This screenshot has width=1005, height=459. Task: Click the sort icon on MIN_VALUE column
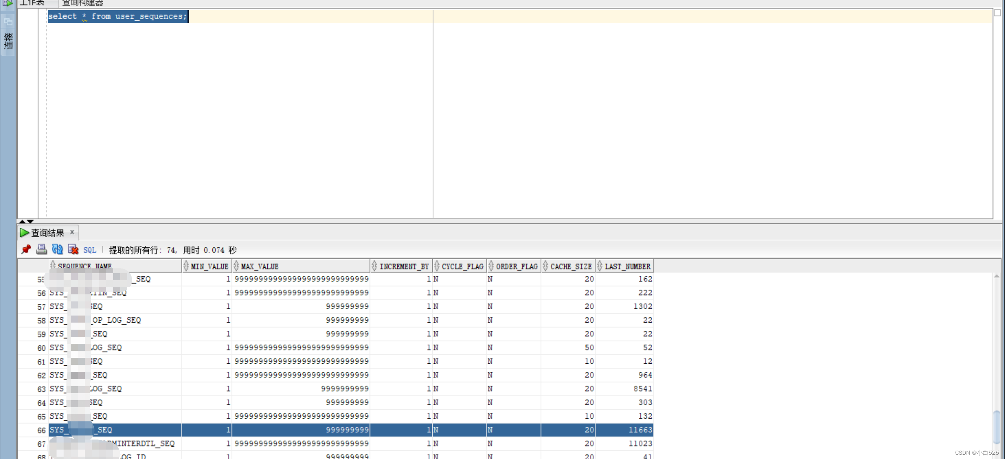point(186,266)
